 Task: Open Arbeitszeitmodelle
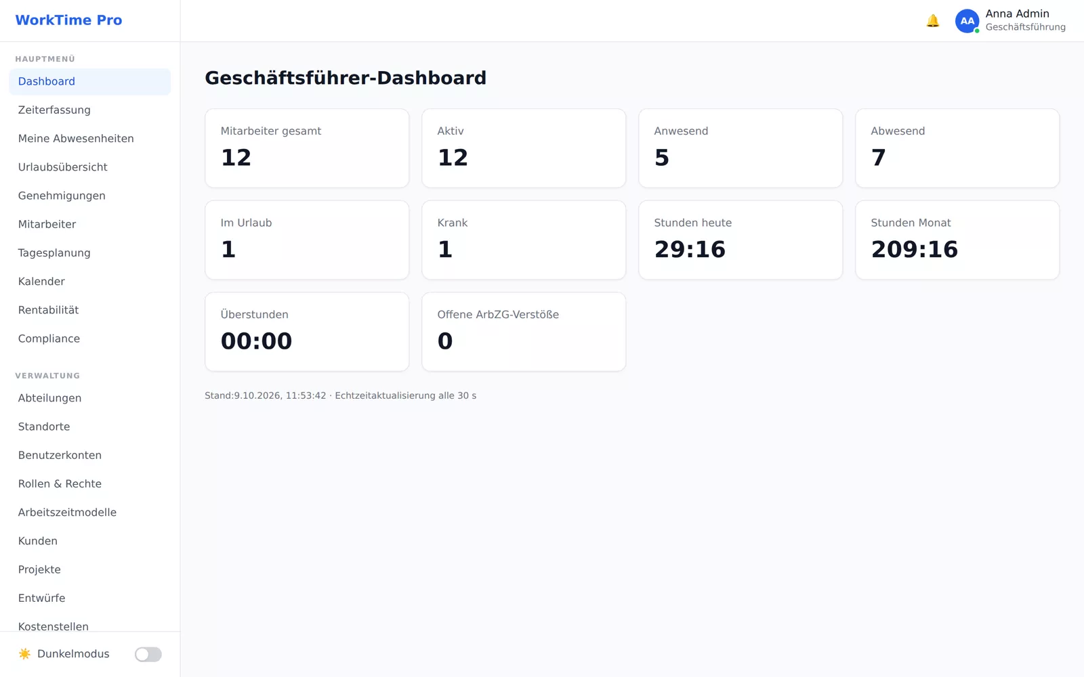pos(89,512)
